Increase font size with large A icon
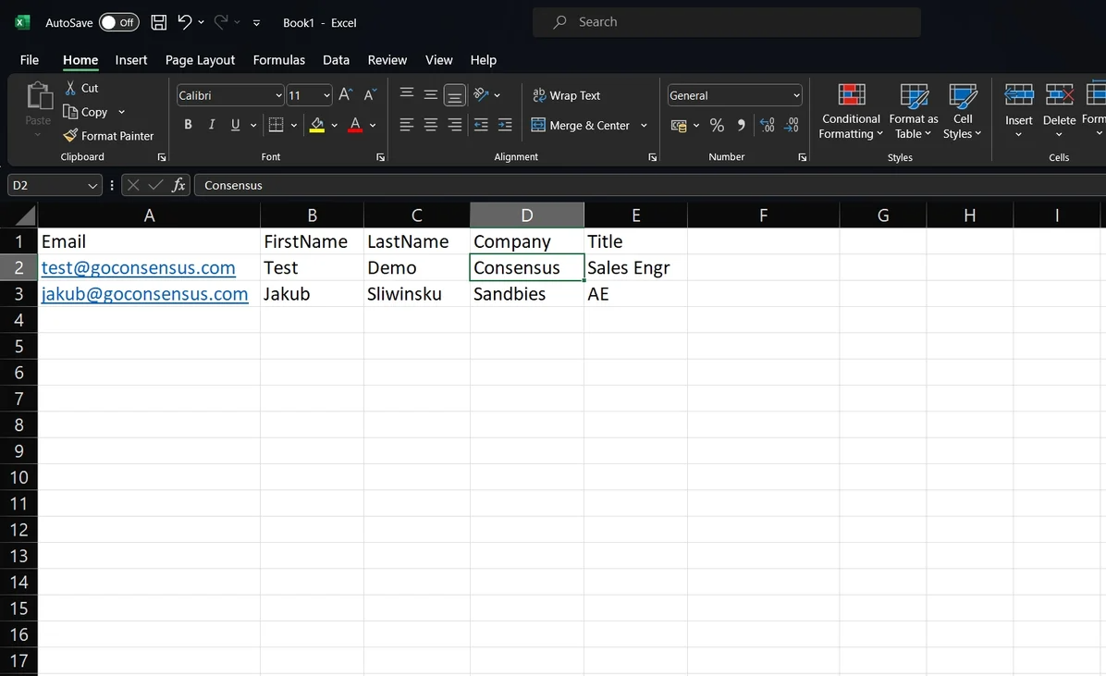The image size is (1106, 676). [346, 94]
